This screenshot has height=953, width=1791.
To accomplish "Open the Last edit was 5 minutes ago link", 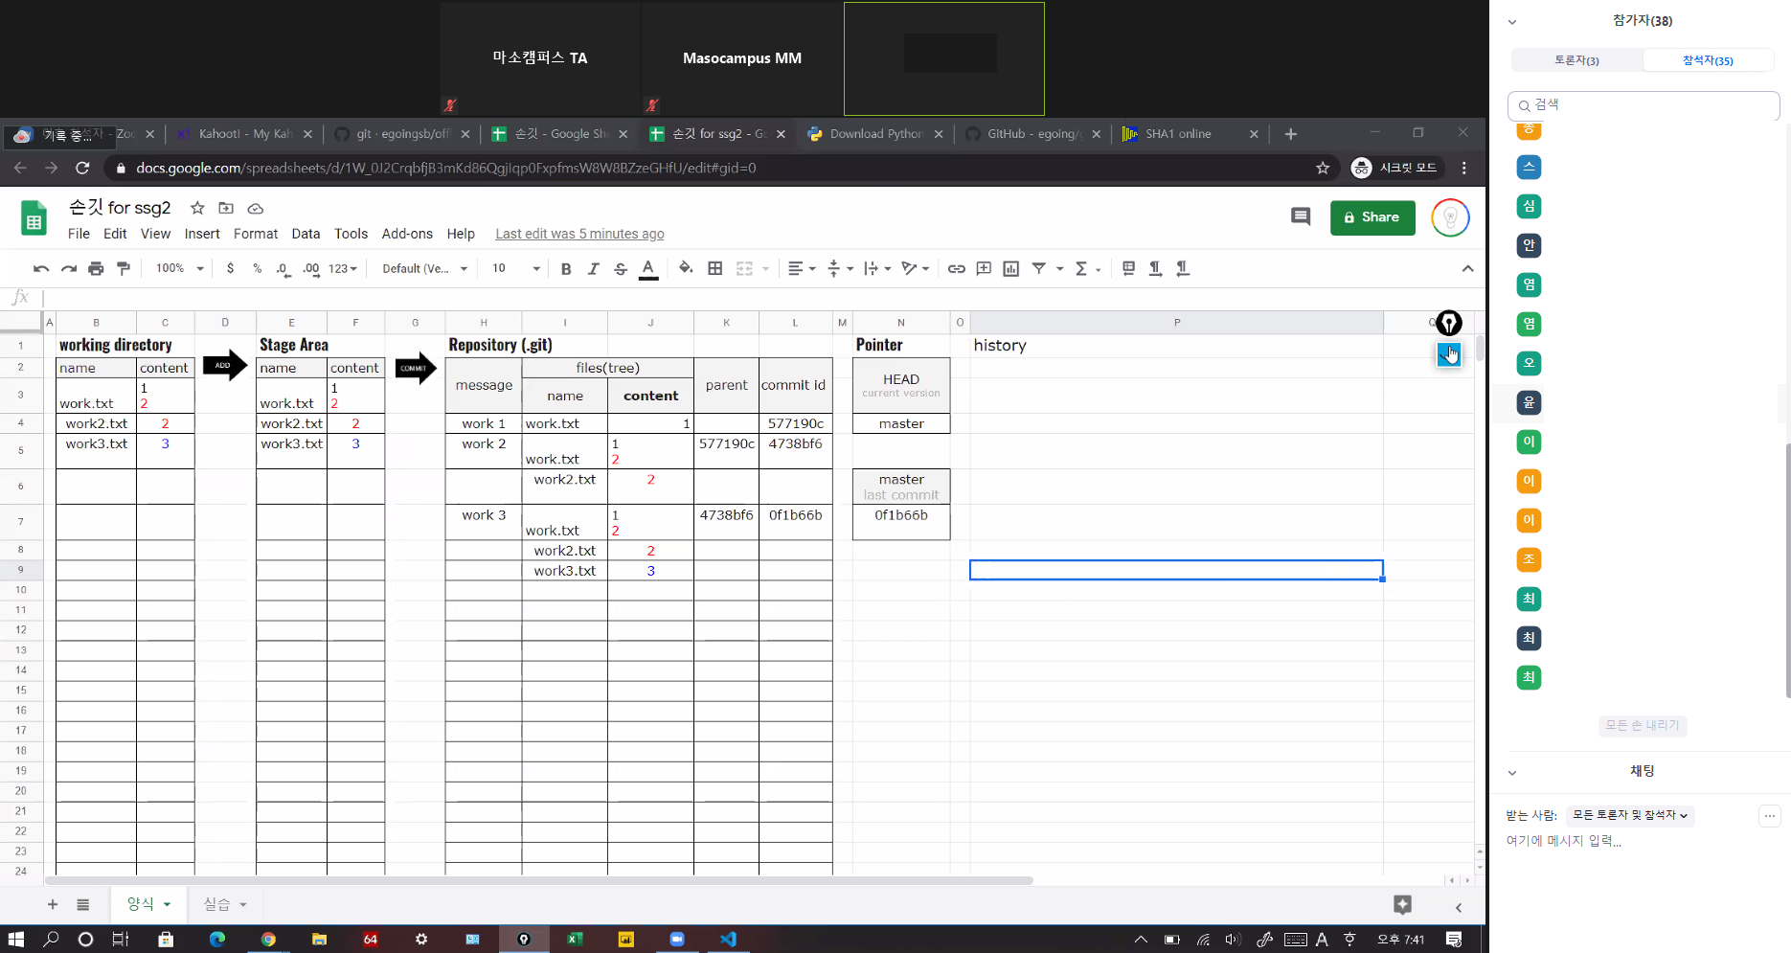I will (x=579, y=234).
